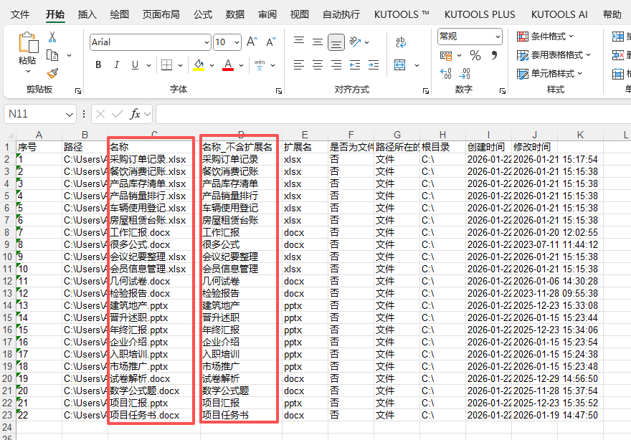Toggle bold formatting

coord(99,64)
